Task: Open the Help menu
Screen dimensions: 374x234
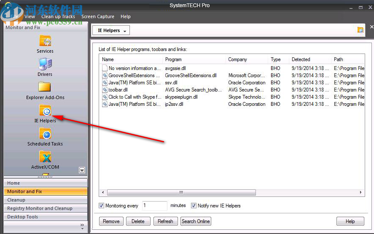Action: [126, 16]
